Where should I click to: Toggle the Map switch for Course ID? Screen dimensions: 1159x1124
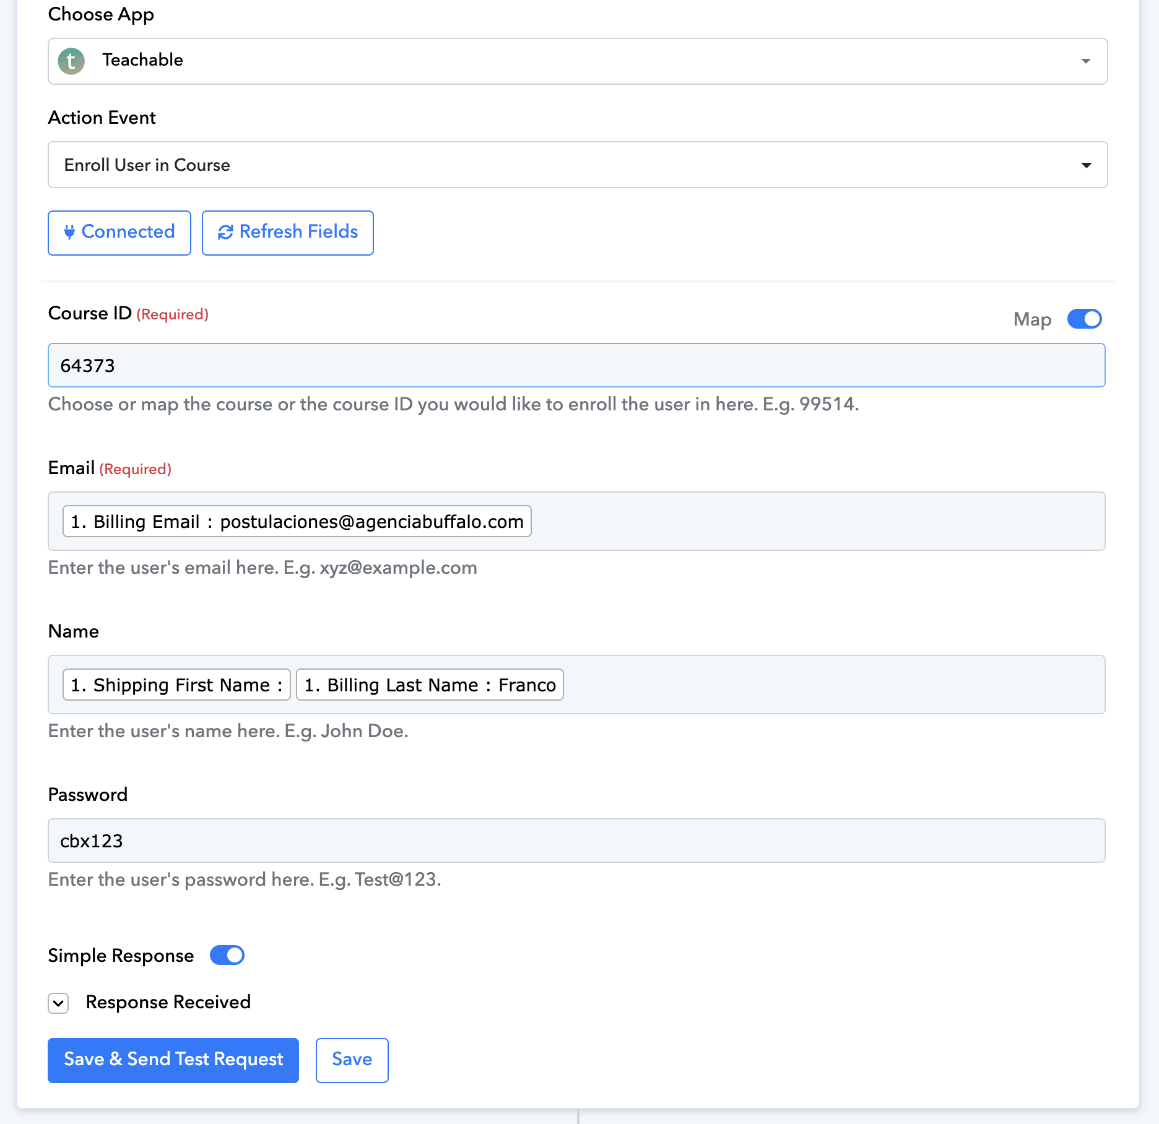(1085, 319)
